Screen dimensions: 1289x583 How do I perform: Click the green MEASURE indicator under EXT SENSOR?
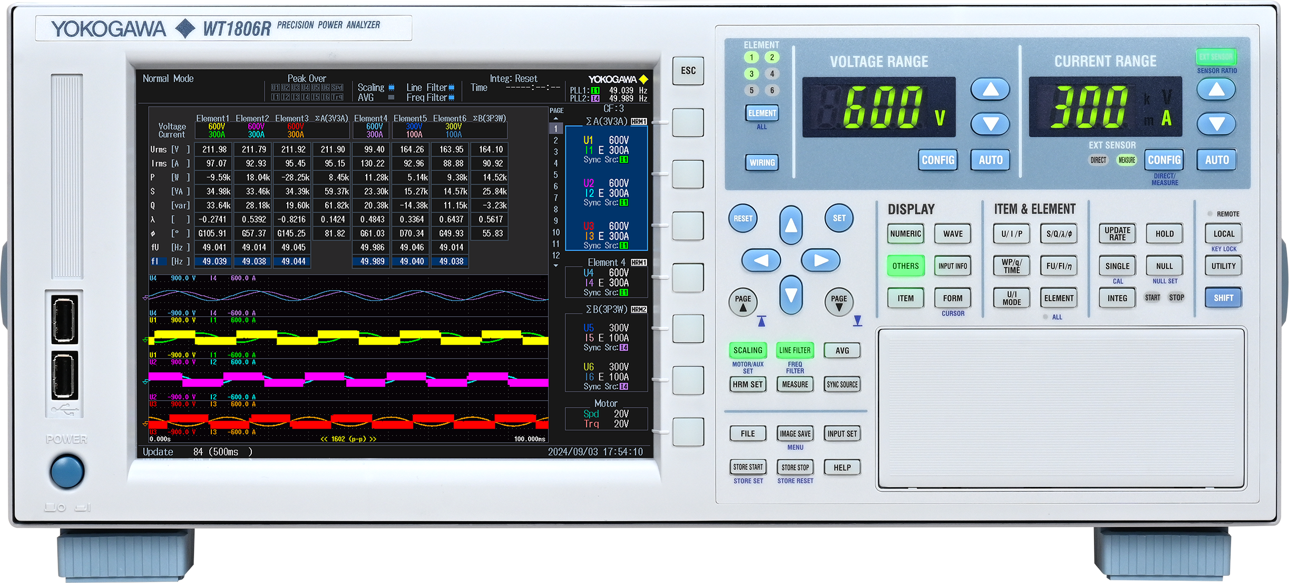pos(1127,160)
